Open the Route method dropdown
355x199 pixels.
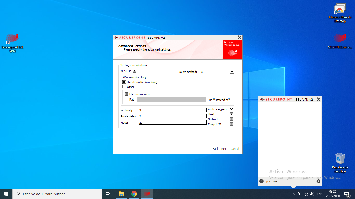(x=216, y=72)
